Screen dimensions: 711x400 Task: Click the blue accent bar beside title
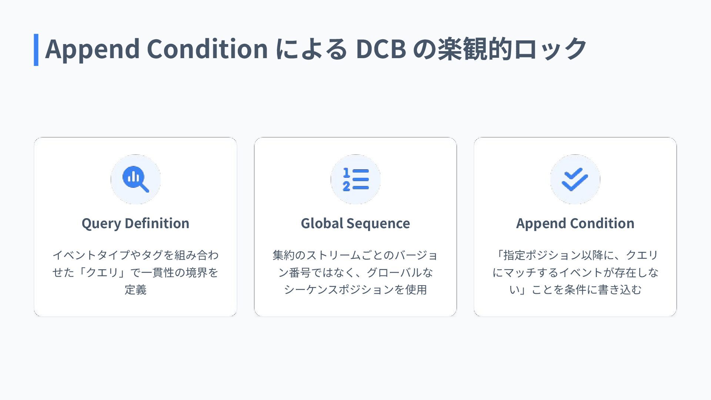tap(36, 50)
